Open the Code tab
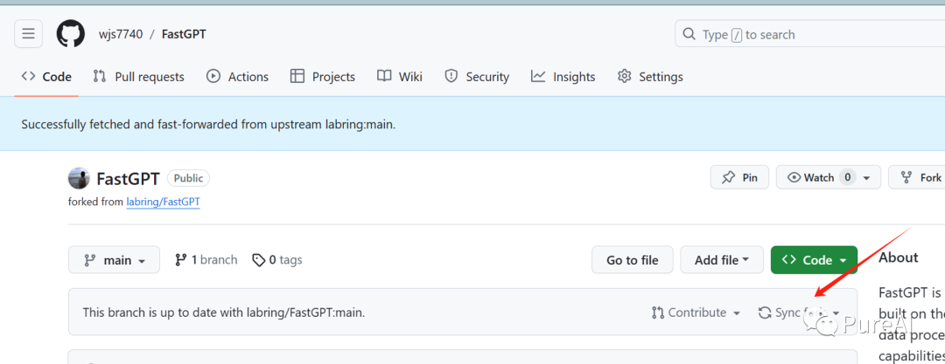Viewport: 945px width, 364px height. point(47,77)
